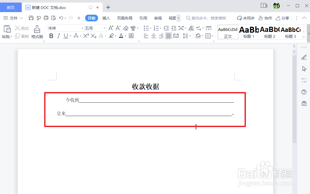Apply the 标题 1 style
Image resolution: width=310 pixels, height=194 pixels.
(249, 32)
